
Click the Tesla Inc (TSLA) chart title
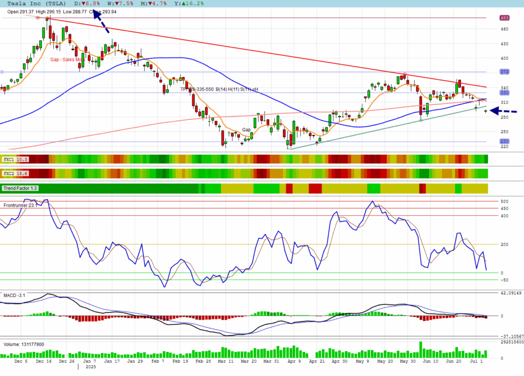pos(36,4)
